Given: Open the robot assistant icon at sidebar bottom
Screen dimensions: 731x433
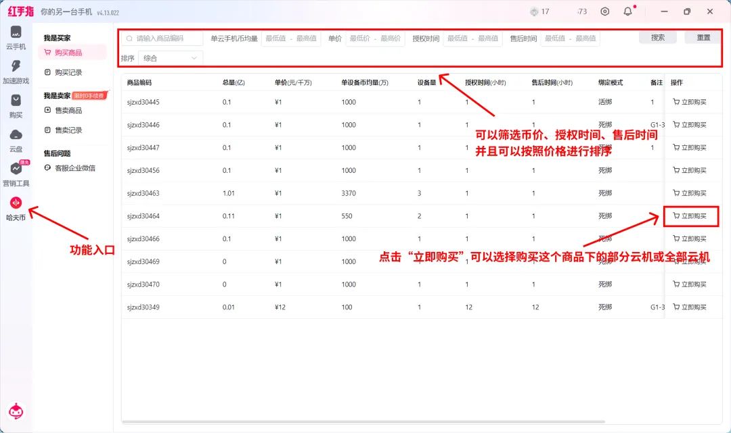Looking at the screenshot, I should (x=16, y=411).
